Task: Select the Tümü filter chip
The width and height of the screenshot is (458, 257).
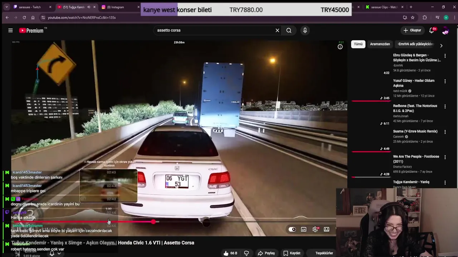Action: coord(358,44)
